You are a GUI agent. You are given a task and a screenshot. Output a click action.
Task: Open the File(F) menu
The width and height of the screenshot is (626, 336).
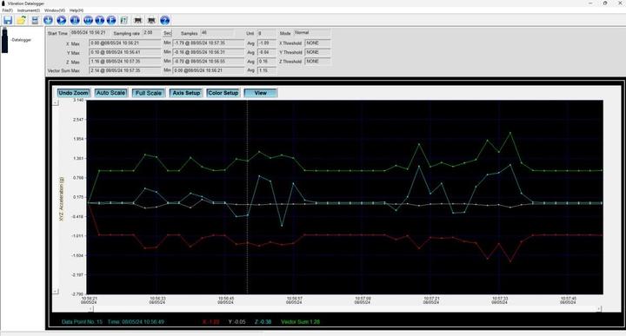pos(7,10)
